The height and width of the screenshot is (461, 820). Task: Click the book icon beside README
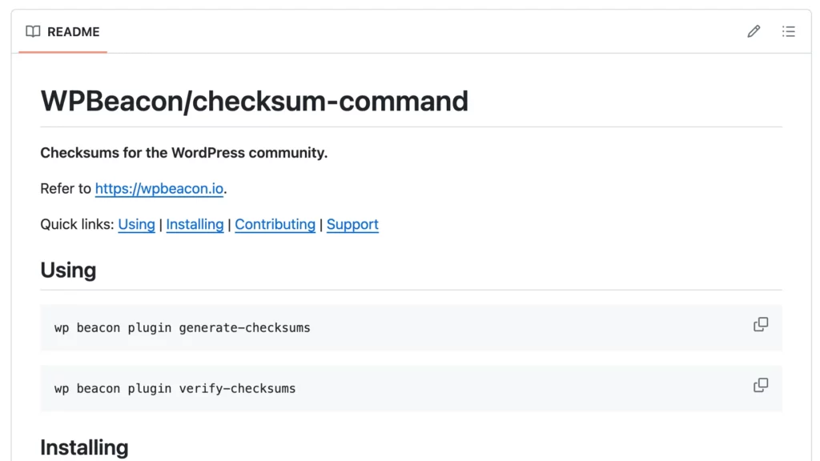click(33, 32)
